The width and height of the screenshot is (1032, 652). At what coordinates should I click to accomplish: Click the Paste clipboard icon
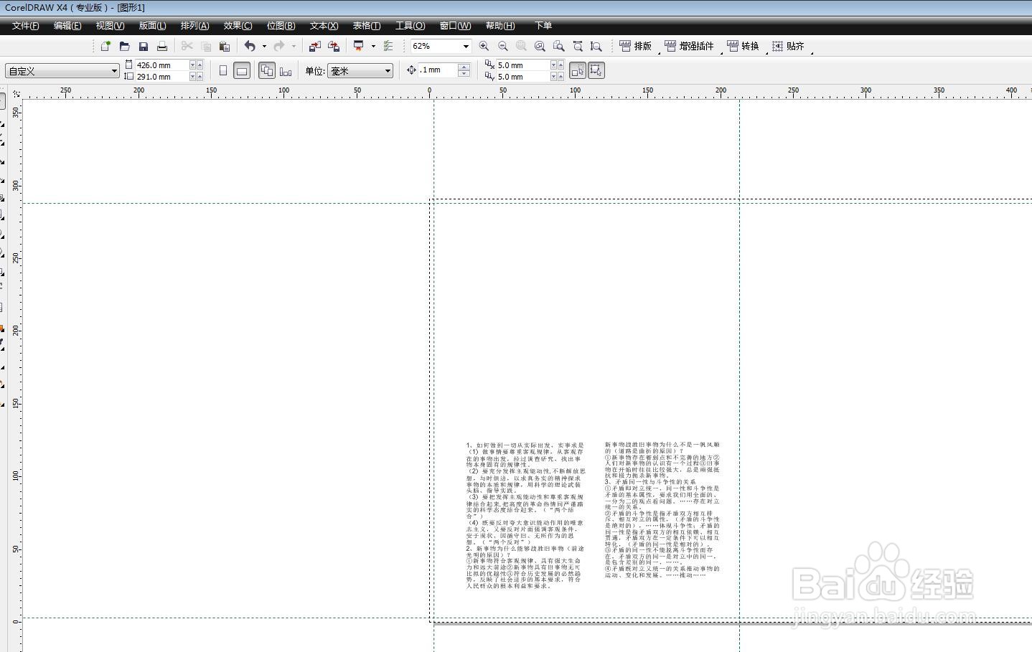click(225, 46)
